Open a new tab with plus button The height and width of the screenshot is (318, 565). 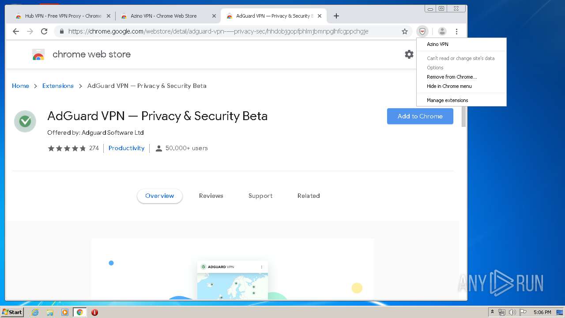tap(336, 16)
